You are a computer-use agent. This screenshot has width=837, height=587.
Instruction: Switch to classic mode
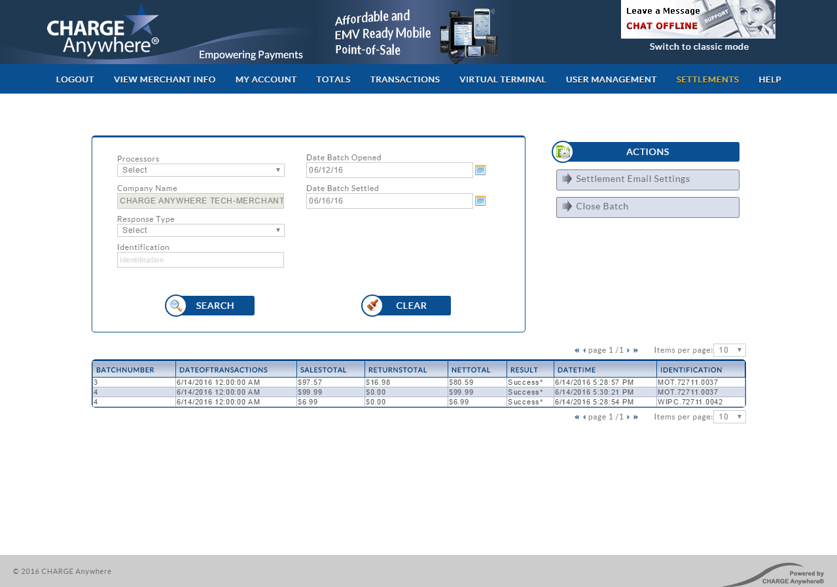(x=698, y=46)
